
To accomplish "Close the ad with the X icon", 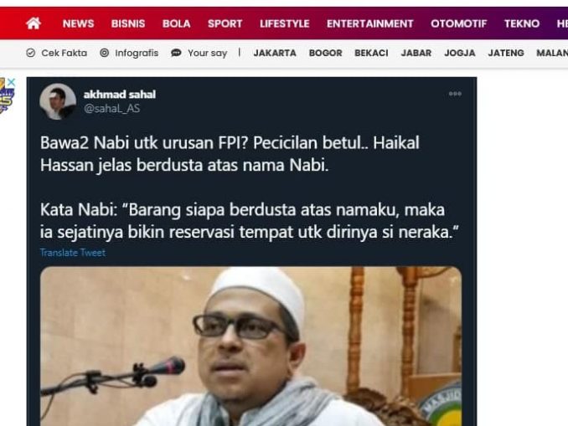I will pos(11,82).
